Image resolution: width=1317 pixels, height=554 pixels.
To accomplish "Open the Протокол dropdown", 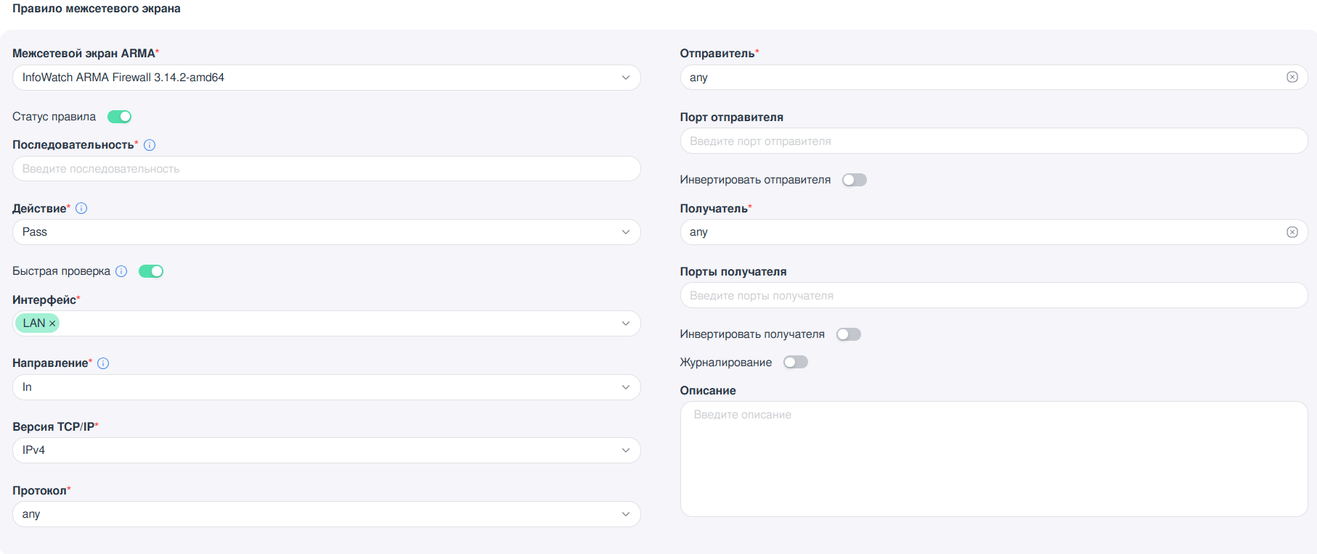I will point(326,514).
